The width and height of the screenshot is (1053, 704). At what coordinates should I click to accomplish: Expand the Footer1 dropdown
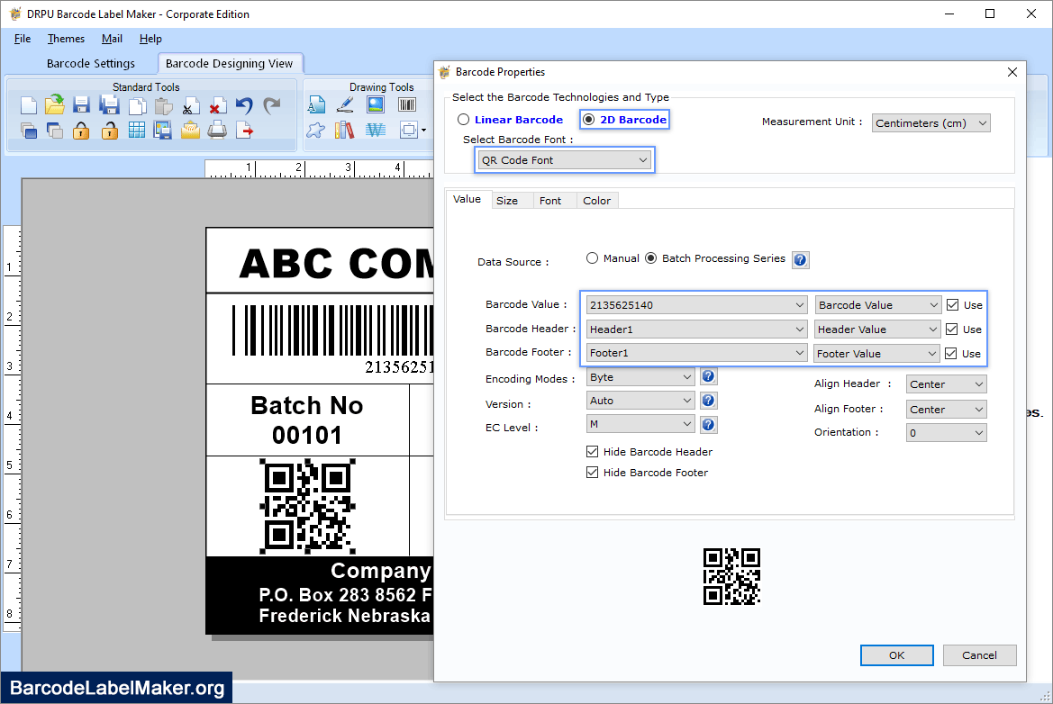696,353
